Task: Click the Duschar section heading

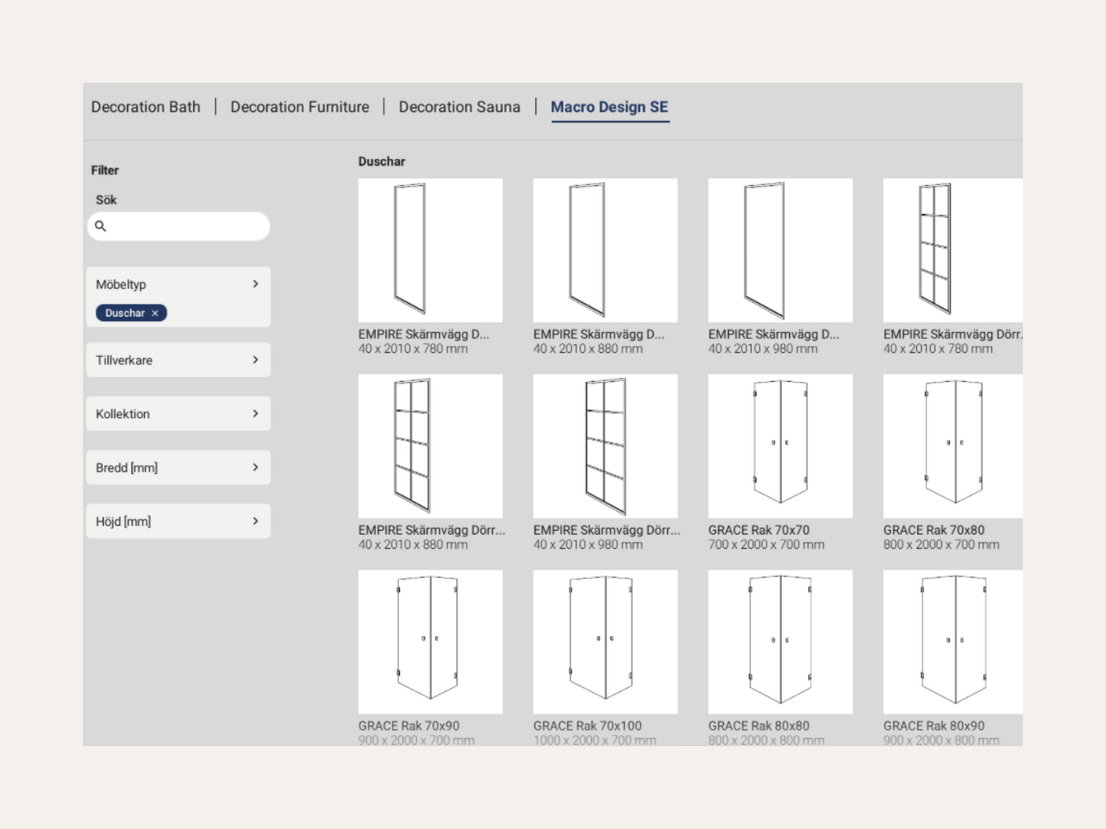Action: point(382,162)
